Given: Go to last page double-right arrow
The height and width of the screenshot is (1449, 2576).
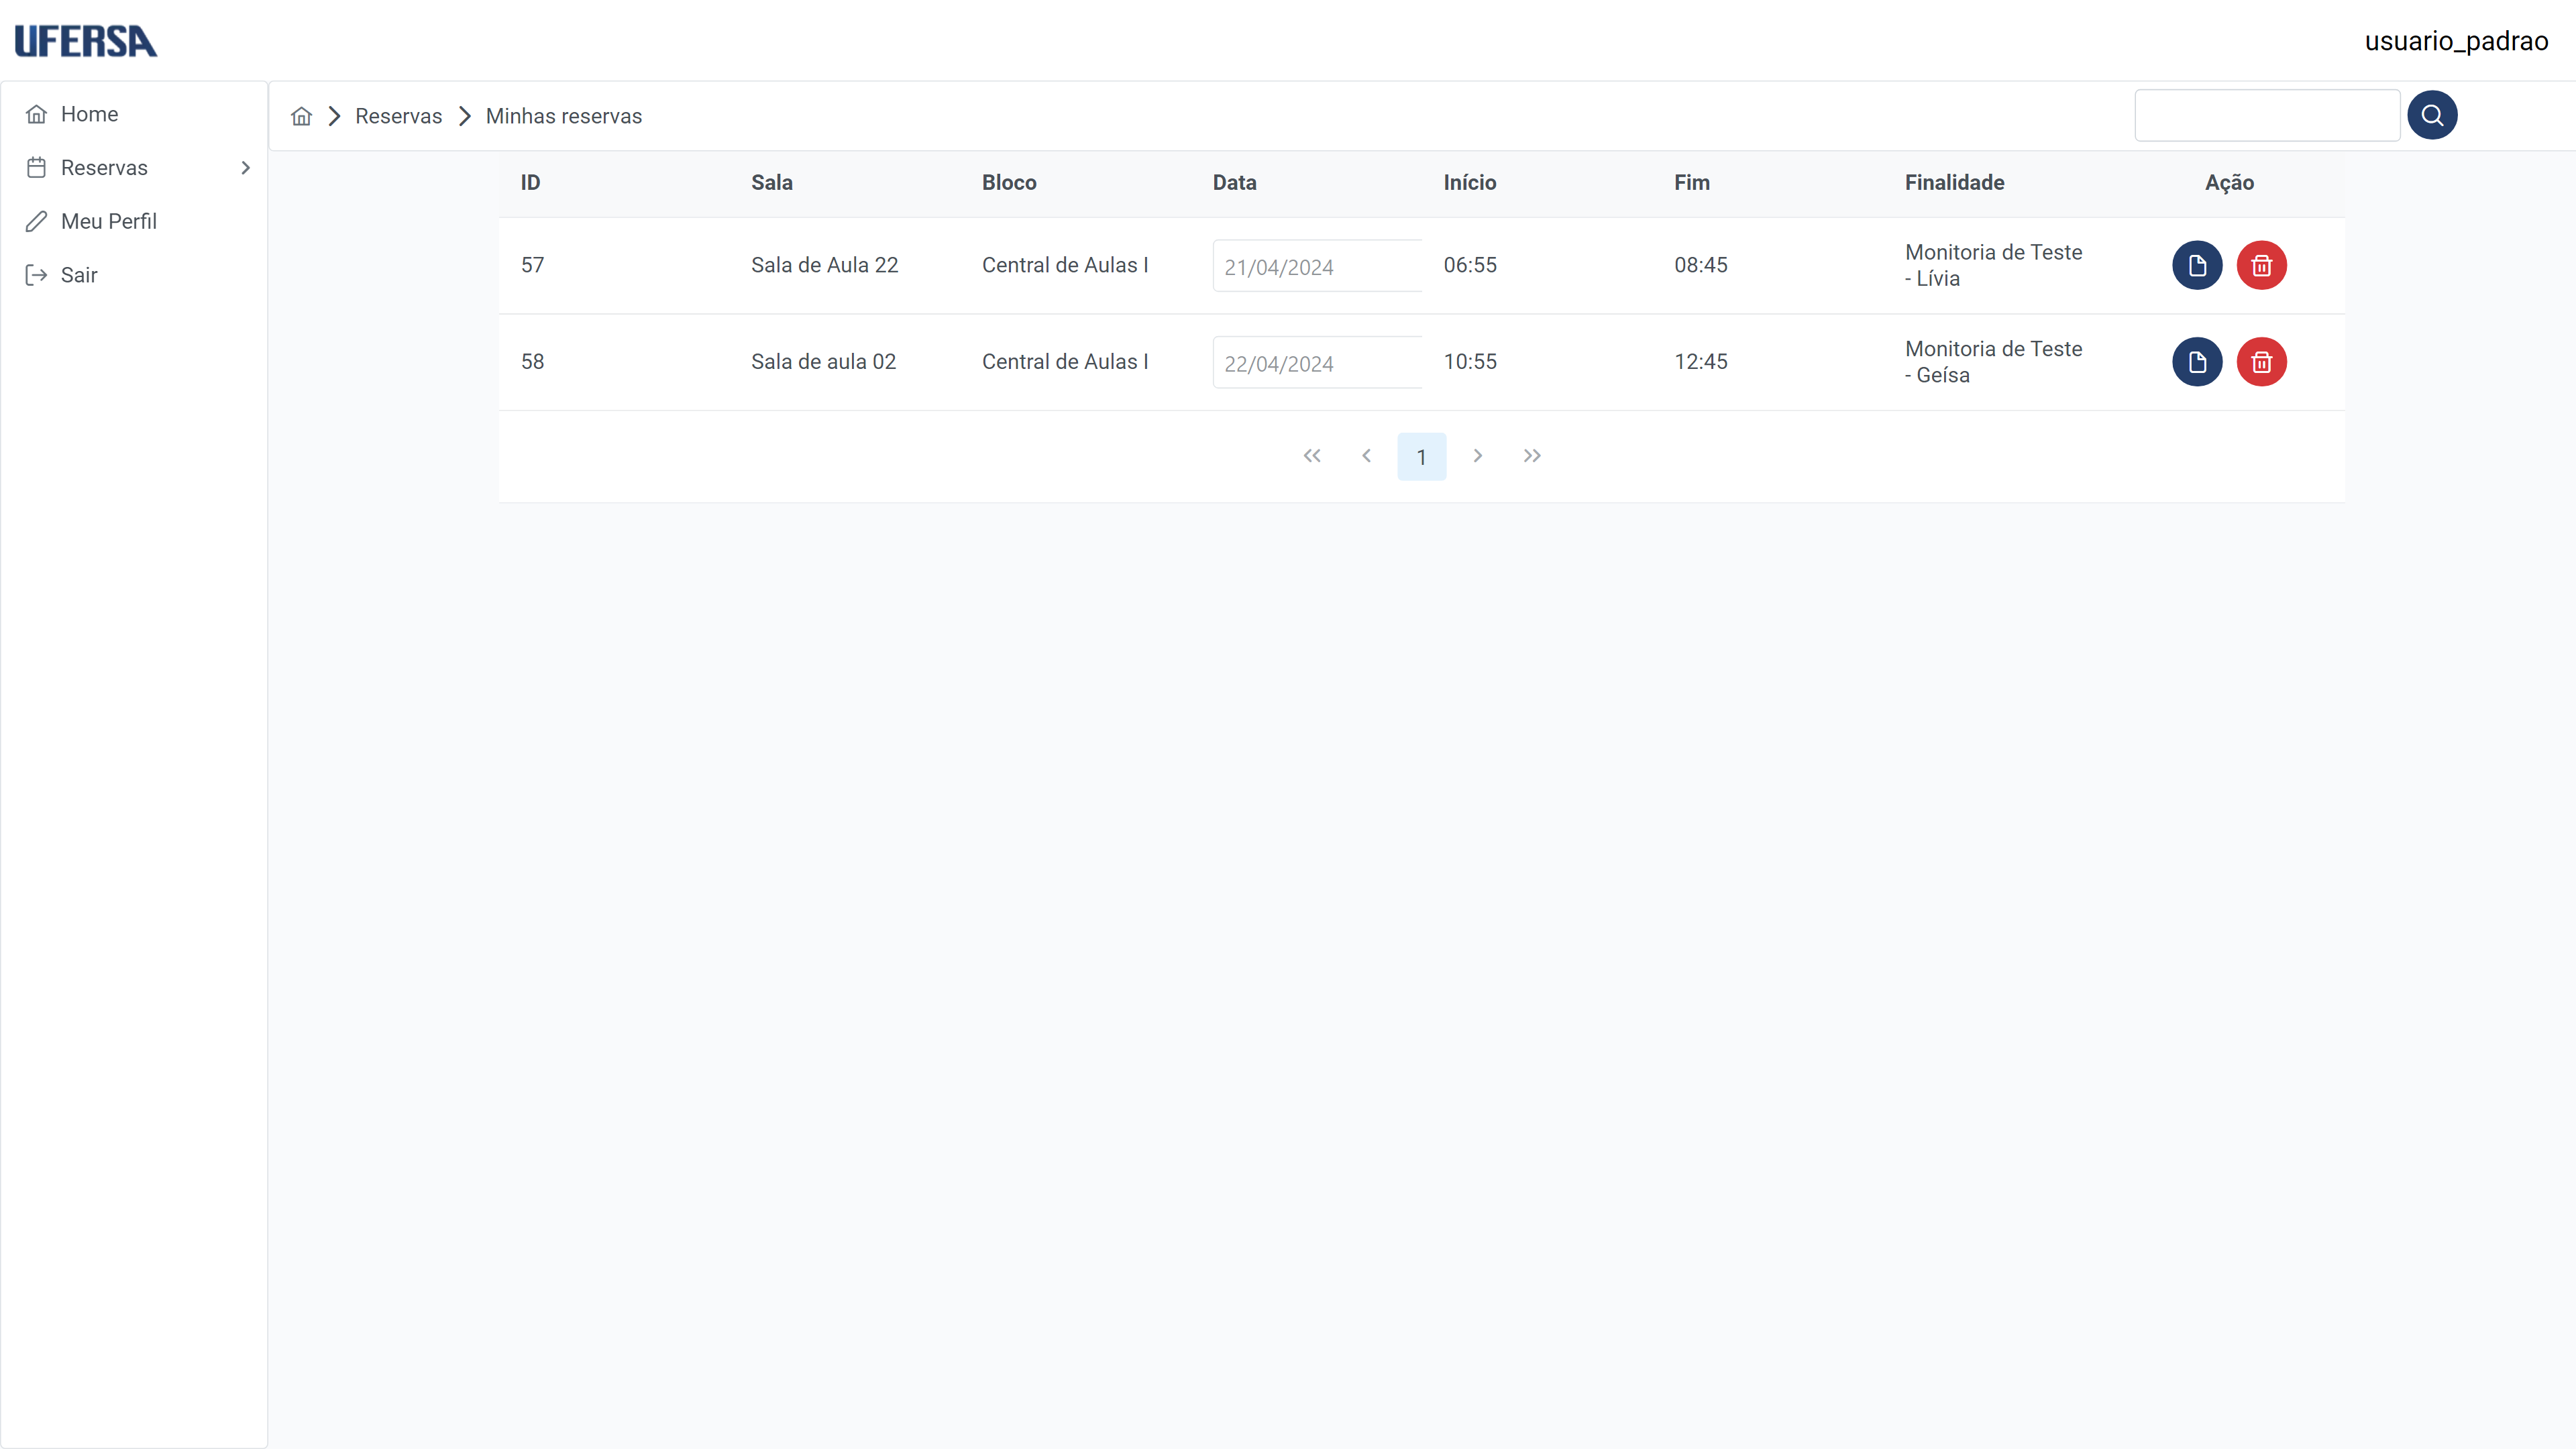Looking at the screenshot, I should (1532, 456).
